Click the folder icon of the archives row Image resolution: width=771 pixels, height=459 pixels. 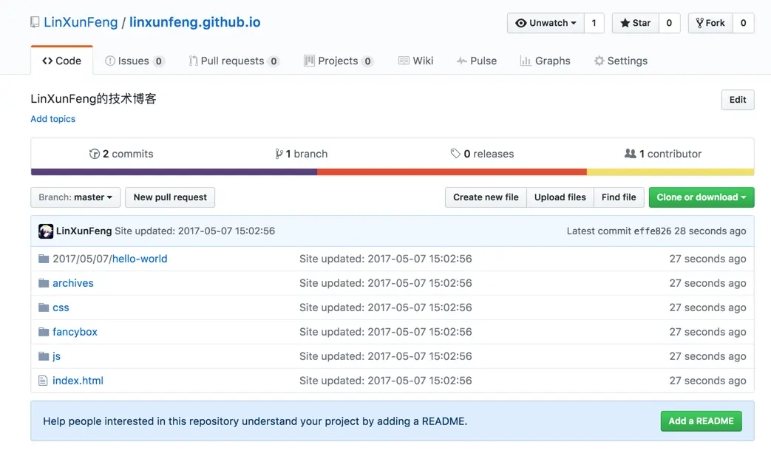click(x=44, y=283)
